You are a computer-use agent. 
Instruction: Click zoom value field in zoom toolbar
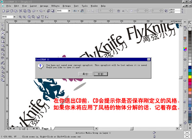[x=7, y=17]
